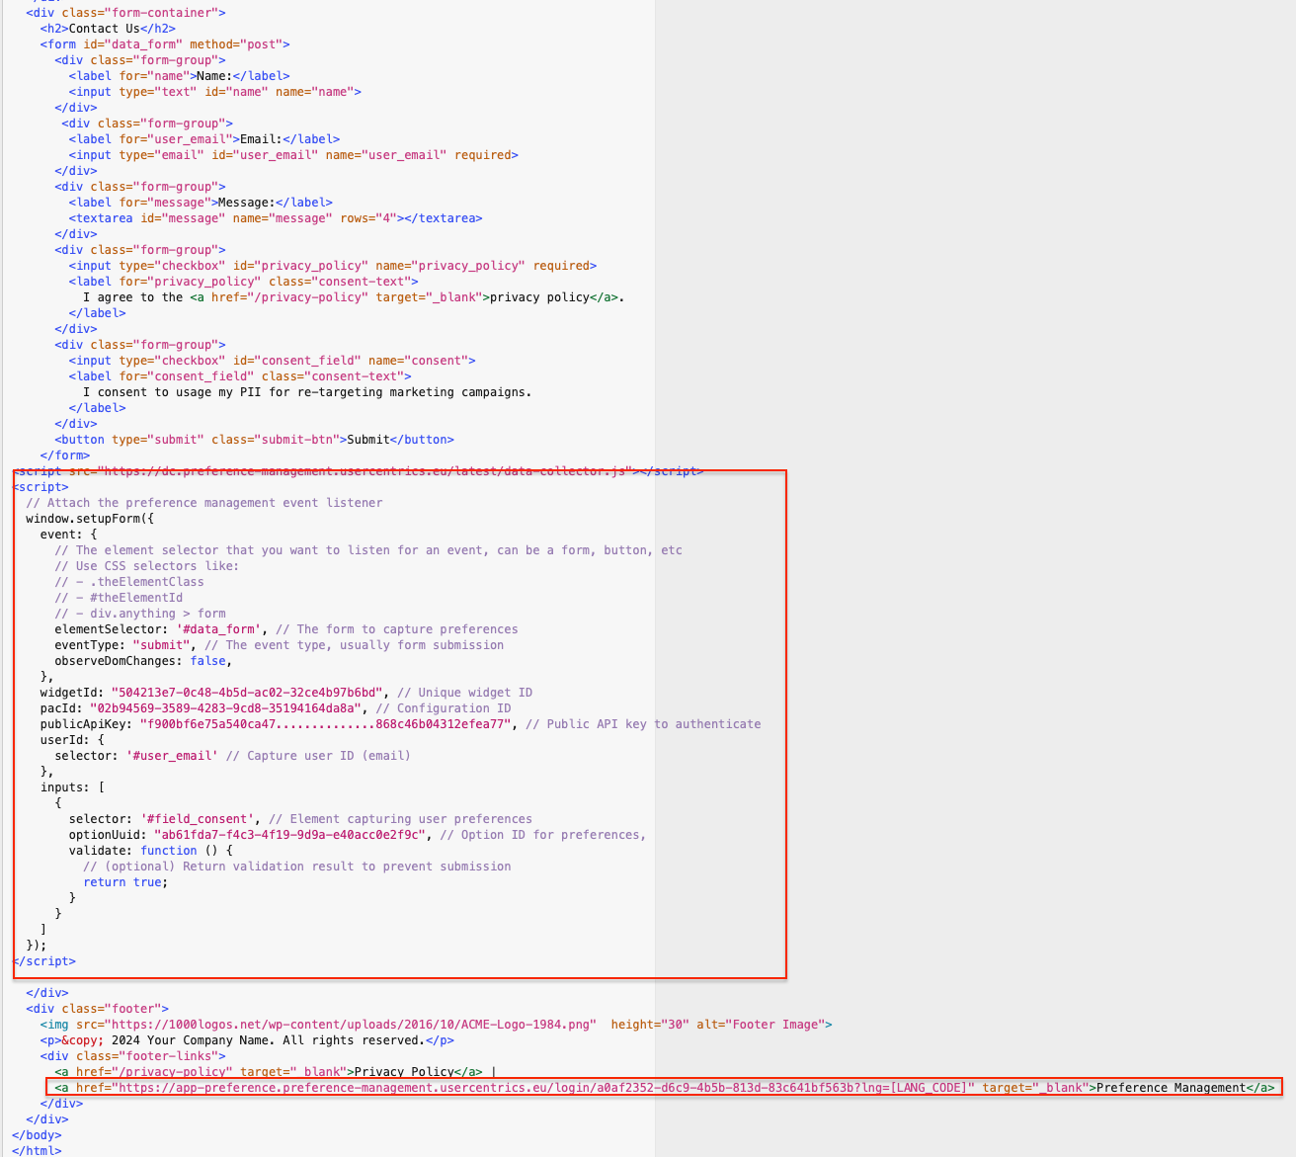The width and height of the screenshot is (1296, 1157).
Task: Click the 'The element selector that you want' comment
Action: [368, 550]
